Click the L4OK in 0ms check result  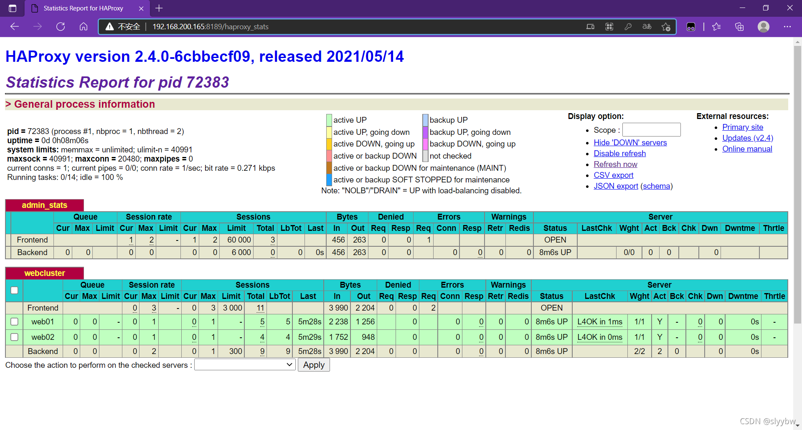pyautogui.click(x=600, y=337)
